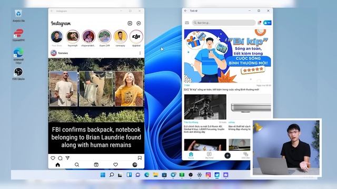The width and height of the screenshot is (337, 189).
Task: Click back arrow in Instagram window title bar
Action: [x=52, y=11]
